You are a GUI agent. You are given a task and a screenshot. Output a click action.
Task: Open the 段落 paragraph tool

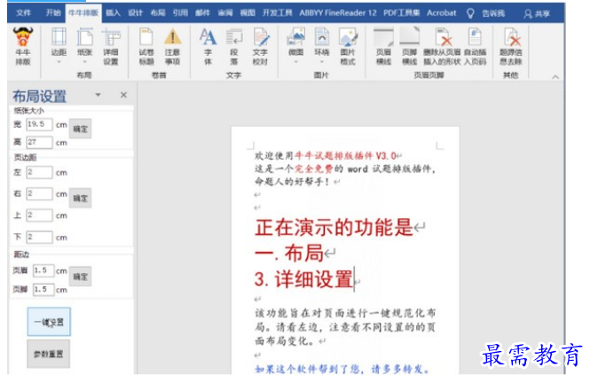(x=234, y=47)
